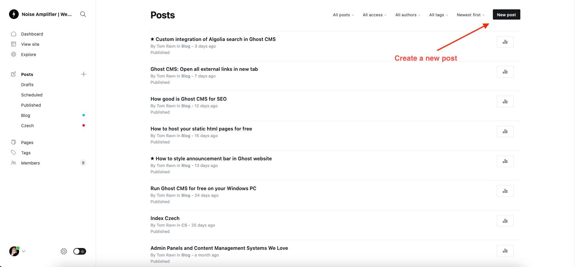View analytics for Index Czech post
The height and width of the screenshot is (267, 575).
505,221
